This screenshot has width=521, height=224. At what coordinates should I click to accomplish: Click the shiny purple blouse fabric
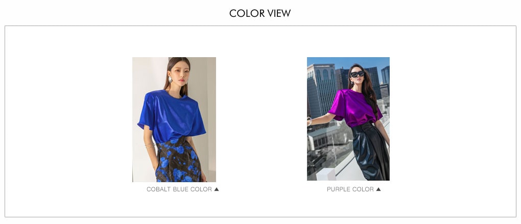355,107
